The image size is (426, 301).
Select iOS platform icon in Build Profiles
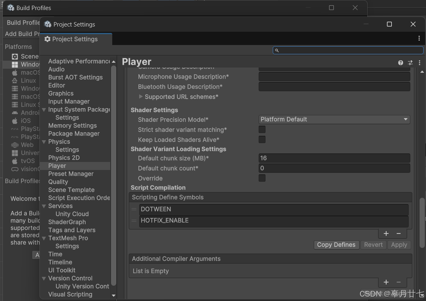coord(14,121)
